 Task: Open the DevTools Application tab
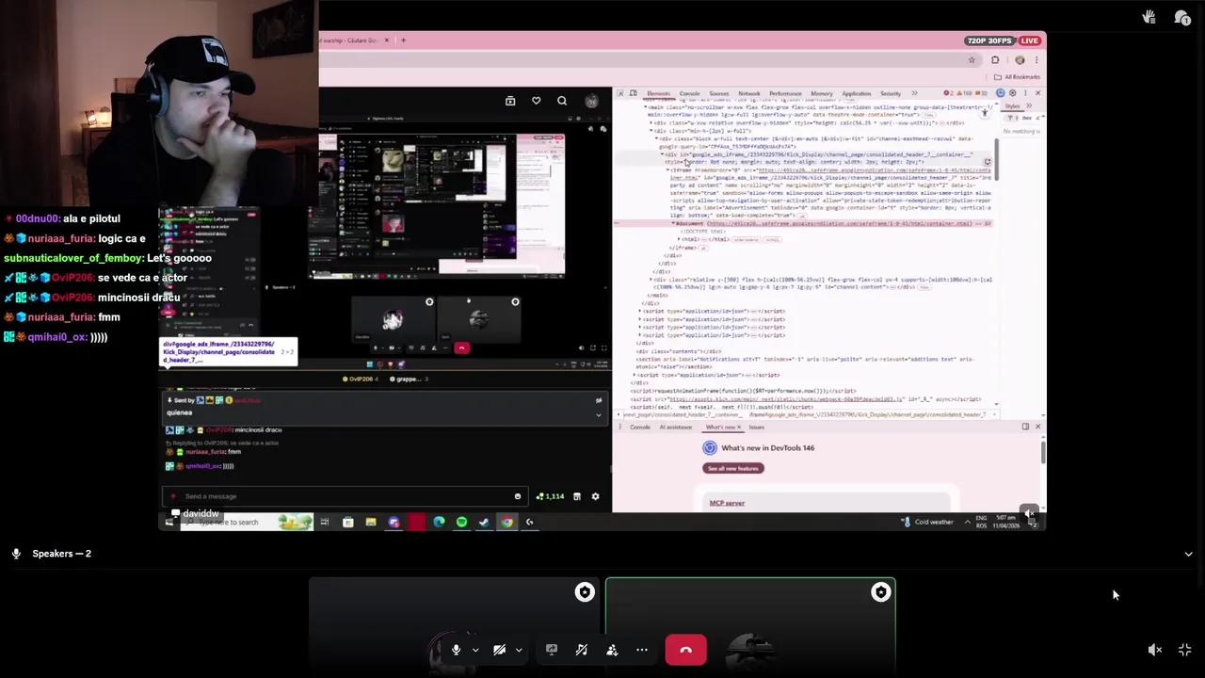pyautogui.click(x=856, y=93)
